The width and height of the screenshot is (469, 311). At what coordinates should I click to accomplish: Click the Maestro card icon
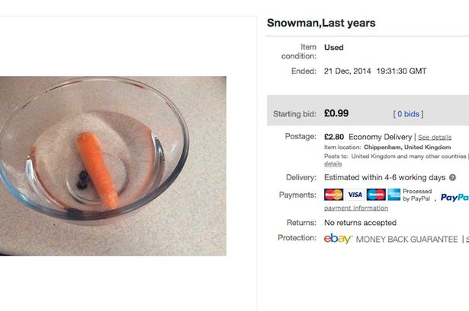[376, 195]
